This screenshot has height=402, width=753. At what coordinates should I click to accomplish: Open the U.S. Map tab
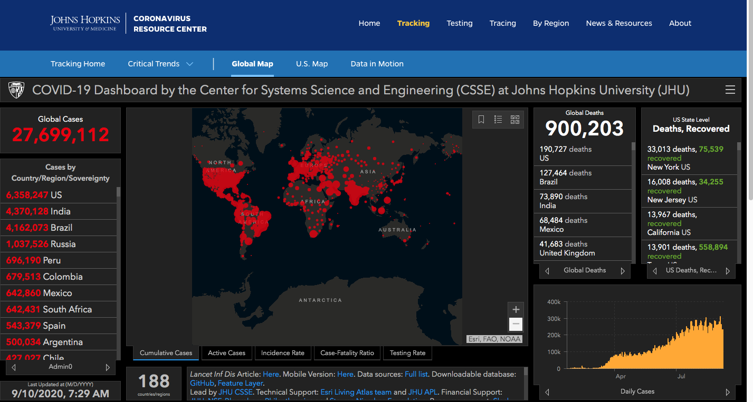coord(311,64)
